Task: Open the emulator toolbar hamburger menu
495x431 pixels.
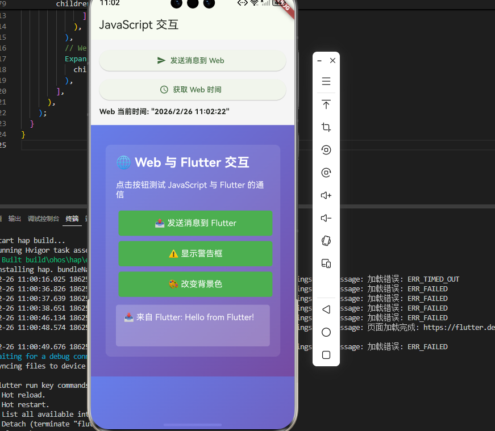Action: click(326, 81)
